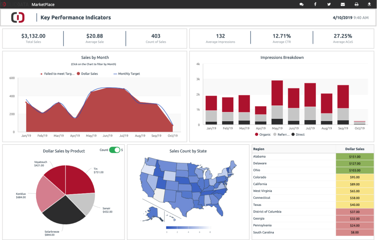Click the $151.00 green cell
This screenshot has width=377, height=240.
(x=355, y=157)
